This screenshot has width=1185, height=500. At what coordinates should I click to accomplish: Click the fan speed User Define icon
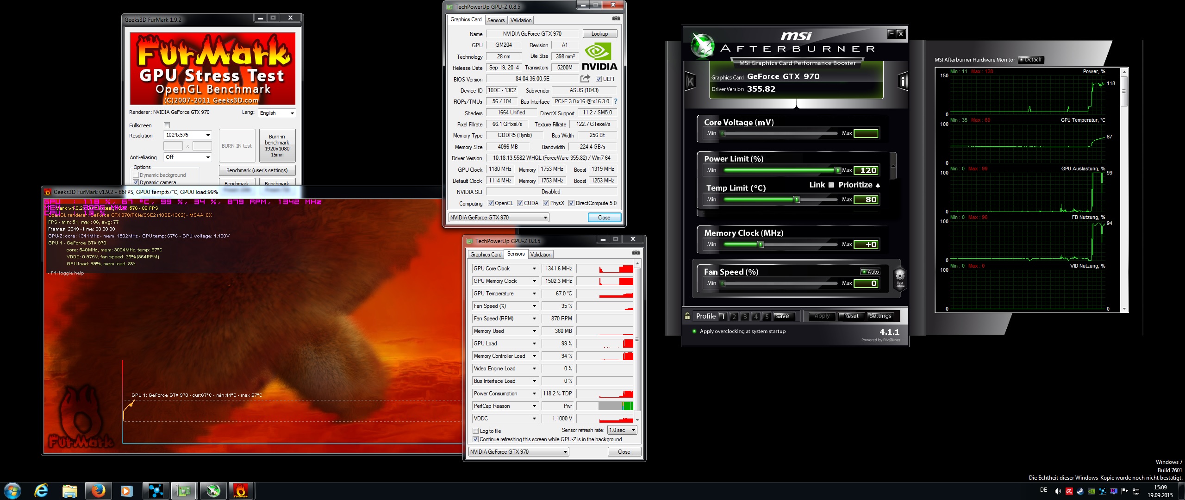click(x=899, y=279)
